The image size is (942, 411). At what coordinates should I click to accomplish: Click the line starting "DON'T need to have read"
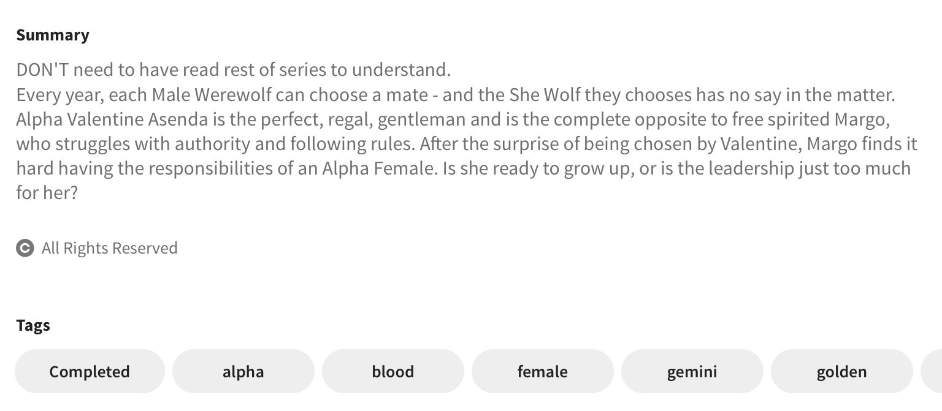tap(233, 70)
